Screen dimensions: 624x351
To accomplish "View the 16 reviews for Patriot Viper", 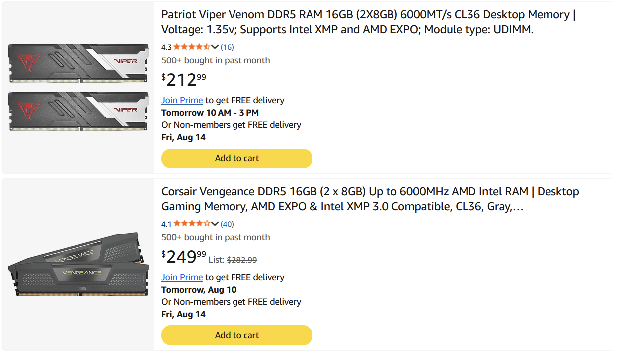I will (x=227, y=47).
